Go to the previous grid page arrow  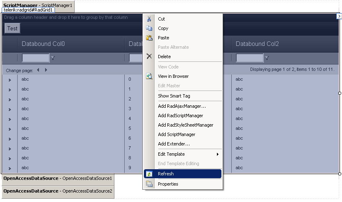pyautogui.click(x=38, y=70)
